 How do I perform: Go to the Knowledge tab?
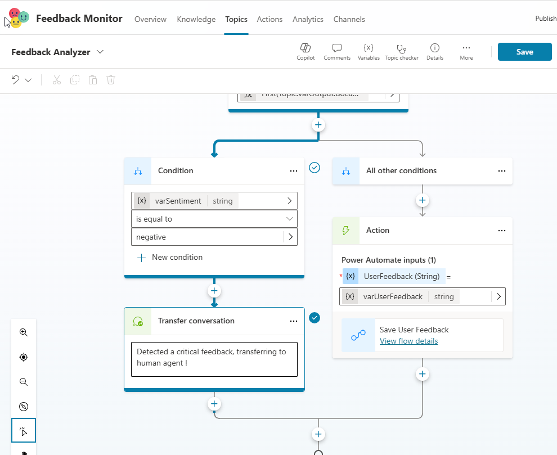[x=196, y=19]
